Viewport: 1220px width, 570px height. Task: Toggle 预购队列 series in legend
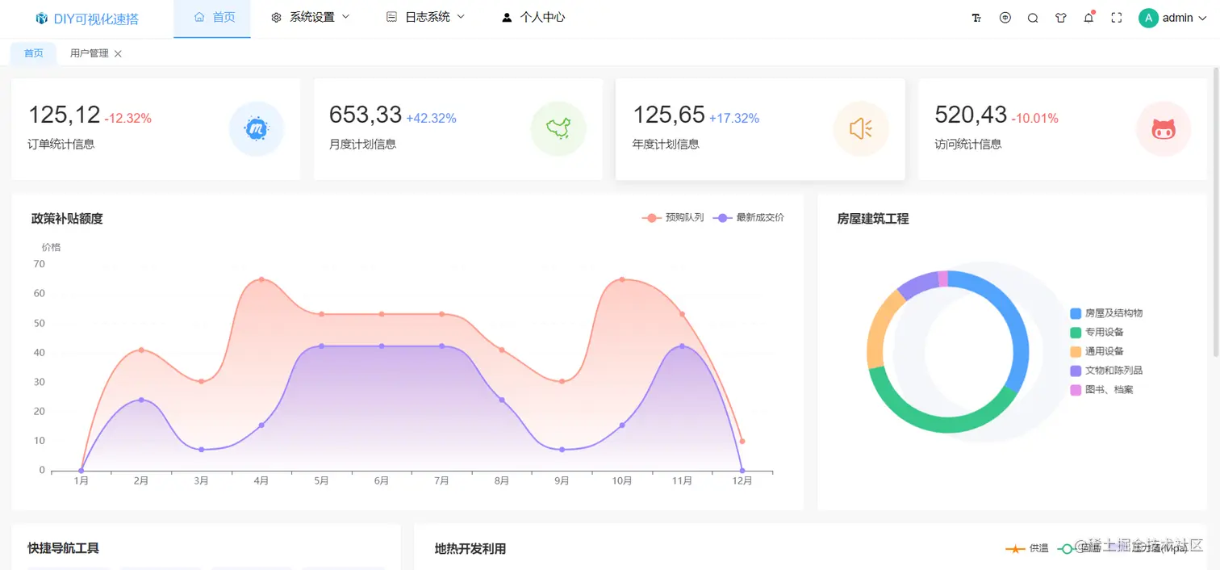click(x=673, y=218)
